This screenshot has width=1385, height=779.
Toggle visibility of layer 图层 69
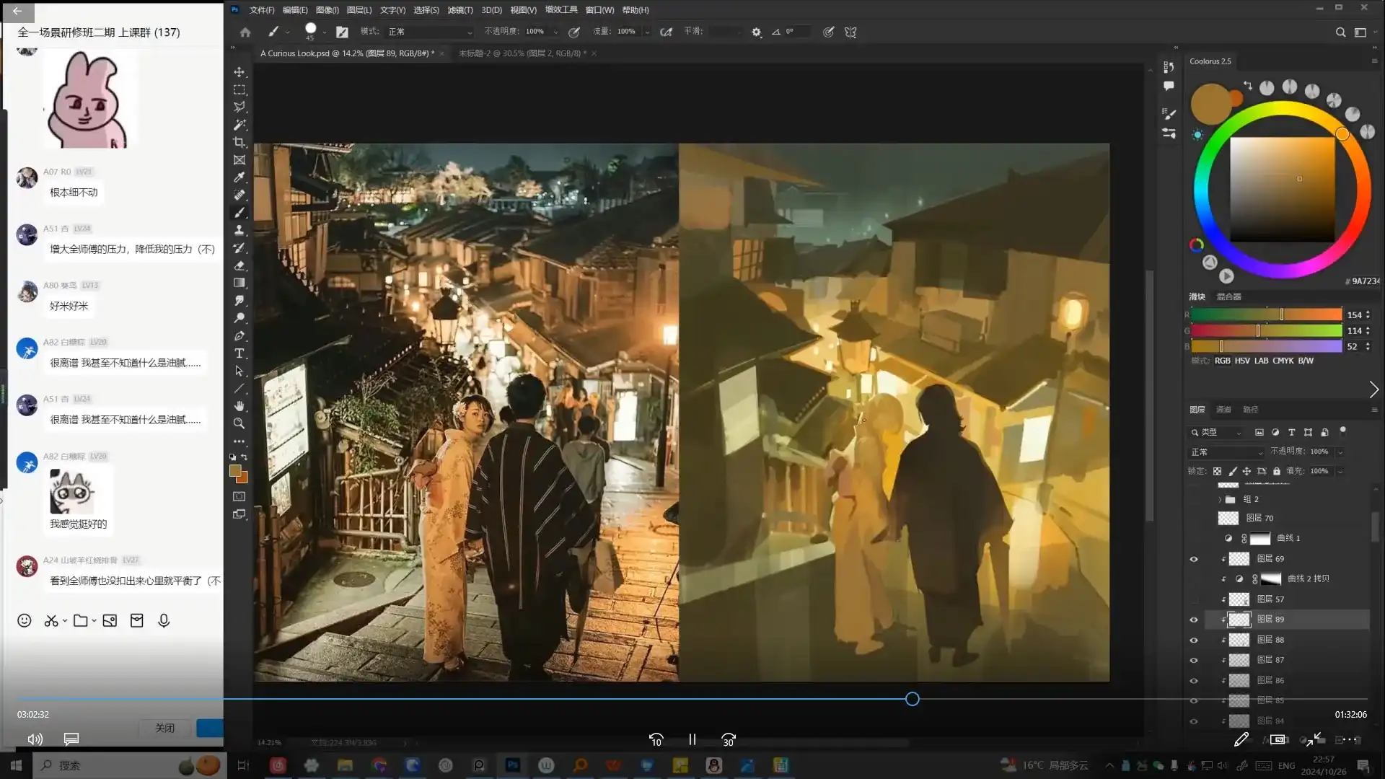click(x=1193, y=558)
